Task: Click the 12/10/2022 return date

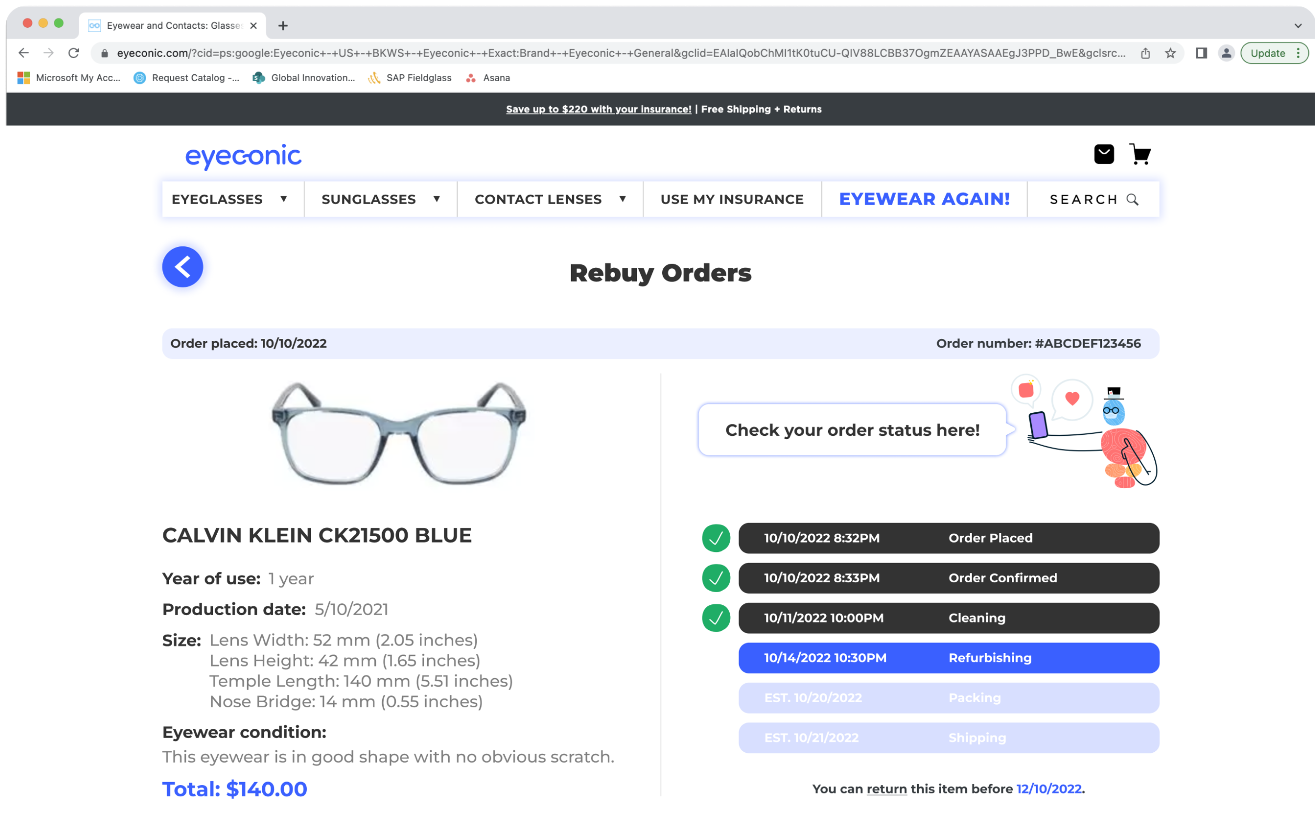Action: pos(1049,788)
